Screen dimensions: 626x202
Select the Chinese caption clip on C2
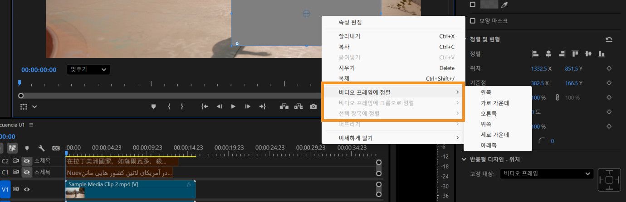tap(122, 161)
